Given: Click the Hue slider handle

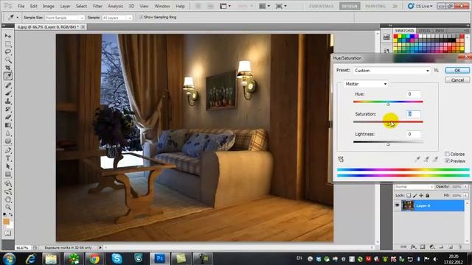Looking at the screenshot, I should pos(388,104).
